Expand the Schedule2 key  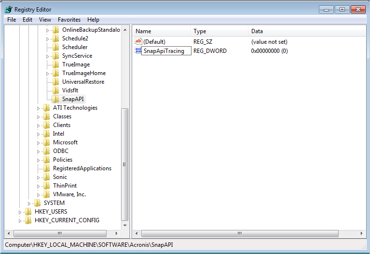click(x=47, y=39)
